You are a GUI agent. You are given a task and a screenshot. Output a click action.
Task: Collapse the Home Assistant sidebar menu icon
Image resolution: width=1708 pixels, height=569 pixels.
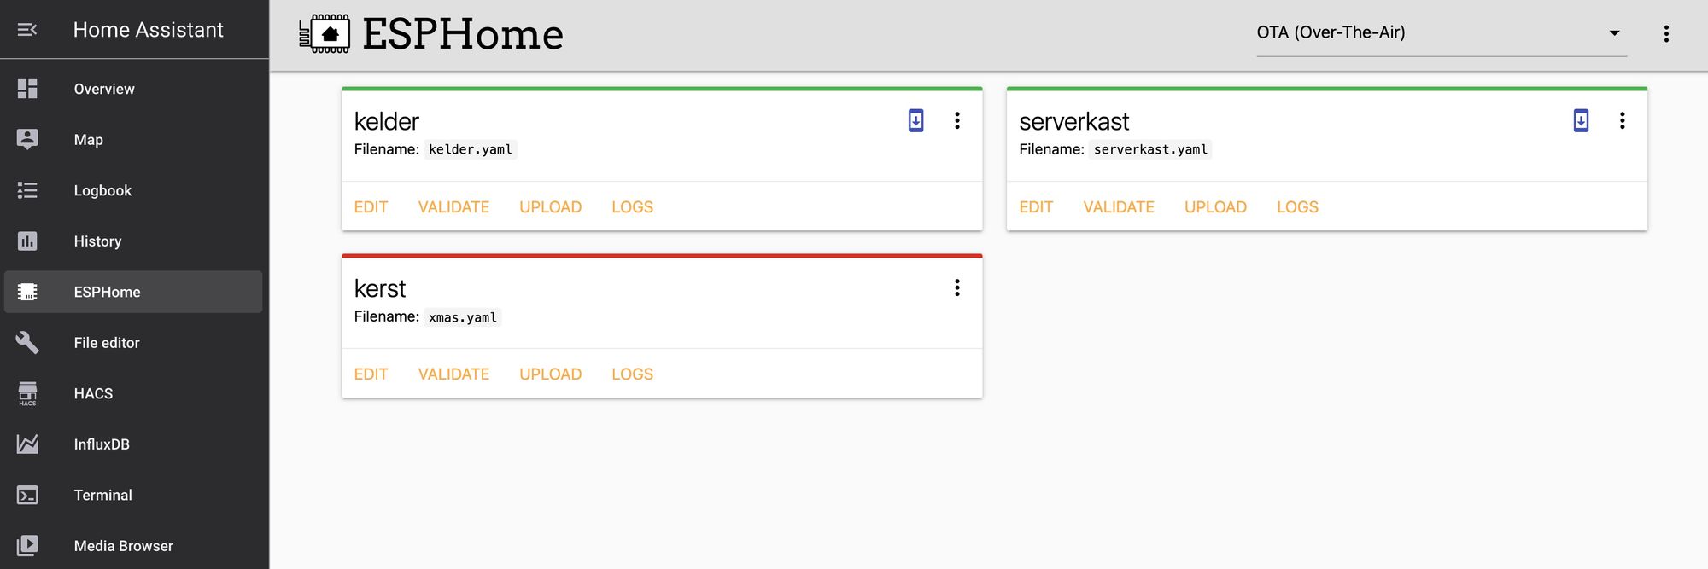[27, 30]
